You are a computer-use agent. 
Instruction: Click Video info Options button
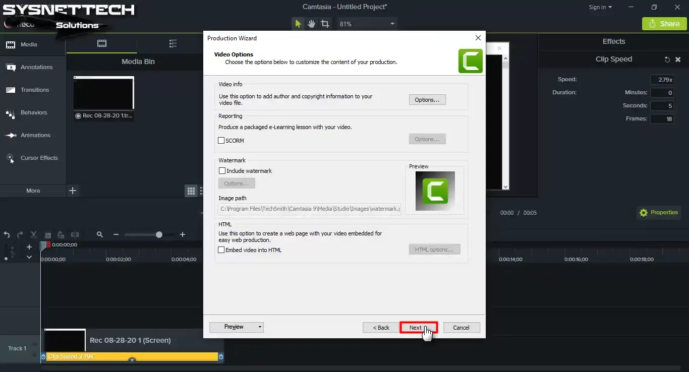coord(427,100)
